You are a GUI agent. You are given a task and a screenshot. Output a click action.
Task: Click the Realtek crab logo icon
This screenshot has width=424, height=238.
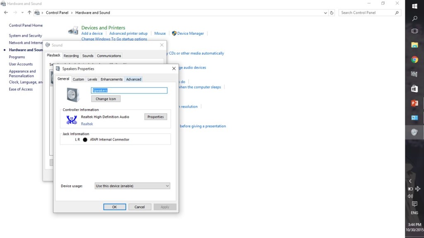(x=72, y=120)
